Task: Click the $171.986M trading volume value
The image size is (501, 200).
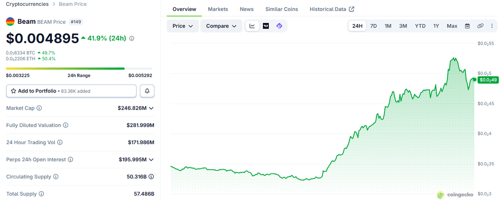Action: tap(141, 142)
